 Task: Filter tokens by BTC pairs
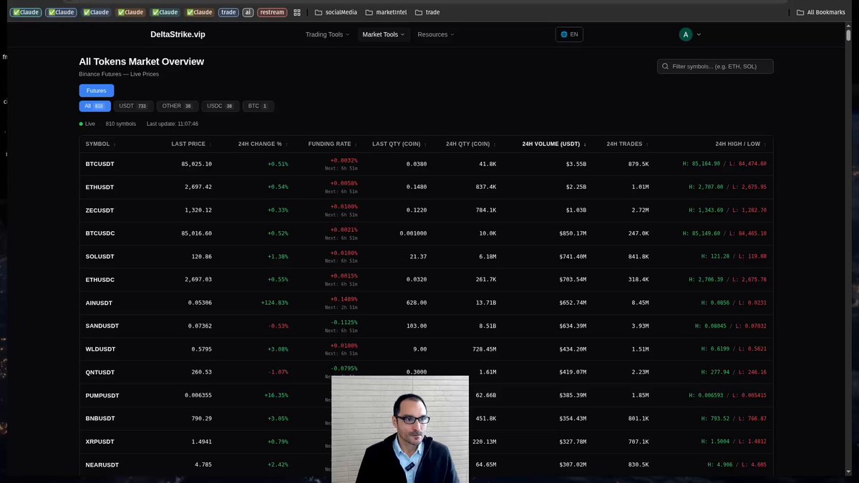tap(258, 106)
